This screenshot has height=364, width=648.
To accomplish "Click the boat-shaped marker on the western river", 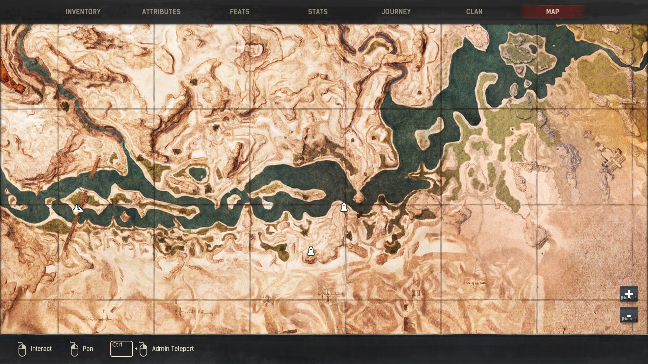I will [x=78, y=209].
